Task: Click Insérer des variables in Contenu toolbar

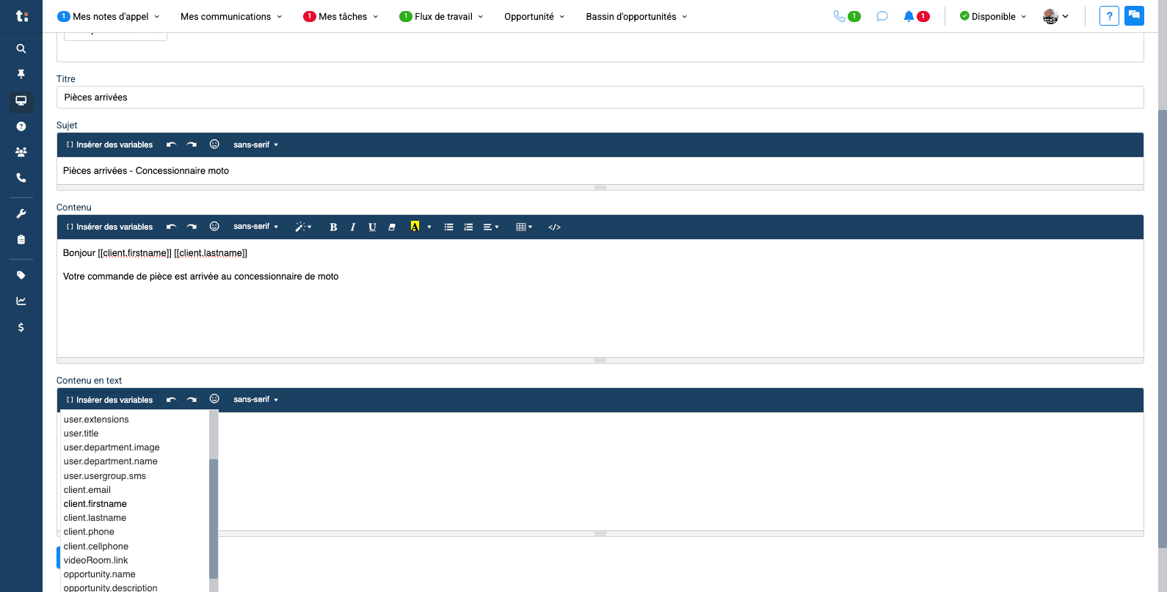Action: [109, 227]
